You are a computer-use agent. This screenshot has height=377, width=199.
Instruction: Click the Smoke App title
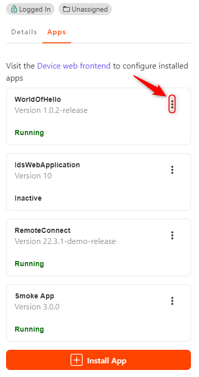(x=34, y=296)
